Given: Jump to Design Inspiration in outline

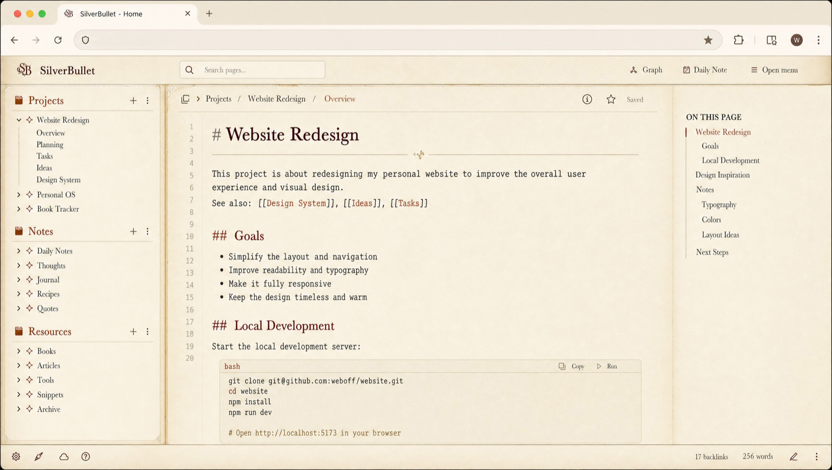Looking at the screenshot, I should tap(722, 175).
